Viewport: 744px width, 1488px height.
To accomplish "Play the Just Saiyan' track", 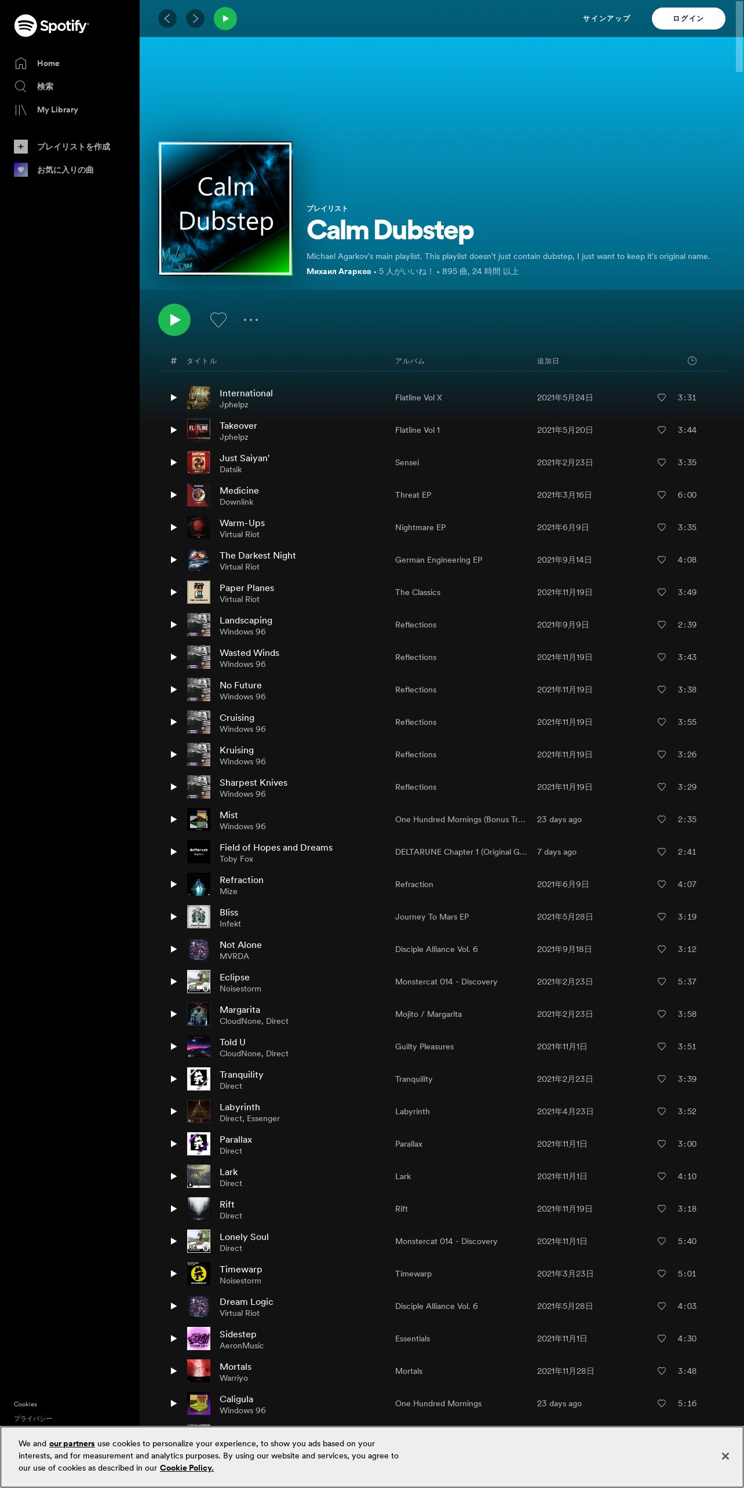I will pyautogui.click(x=173, y=462).
